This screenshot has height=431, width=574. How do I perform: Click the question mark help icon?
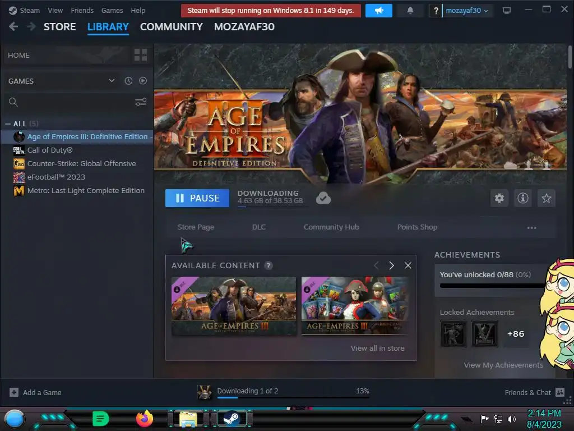coord(436,11)
